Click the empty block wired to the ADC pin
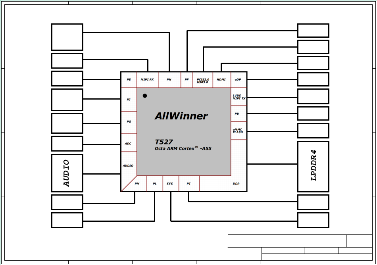 67,144
